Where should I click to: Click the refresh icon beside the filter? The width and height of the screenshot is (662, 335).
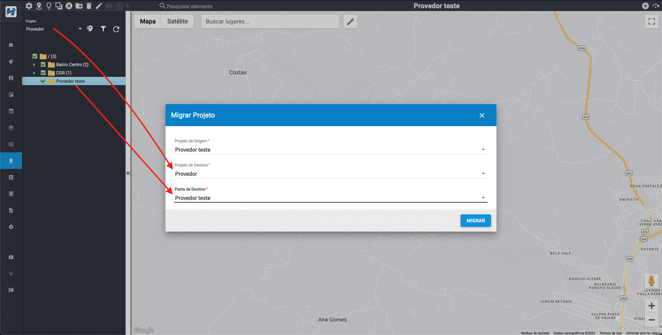pos(116,29)
